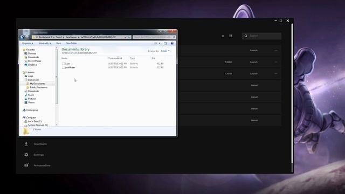Open the Pictures library
This screenshot has width=345, height=194.
pos(32,99)
